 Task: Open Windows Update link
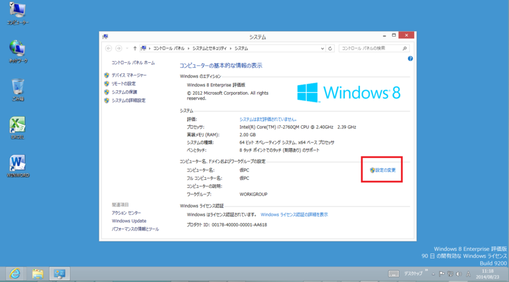point(129,221)
